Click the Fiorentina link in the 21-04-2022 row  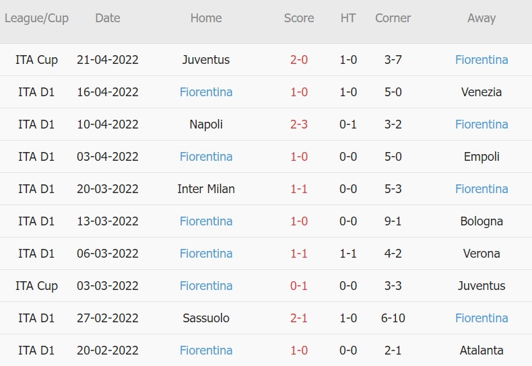pyautogui.click(x=481, y=60)
